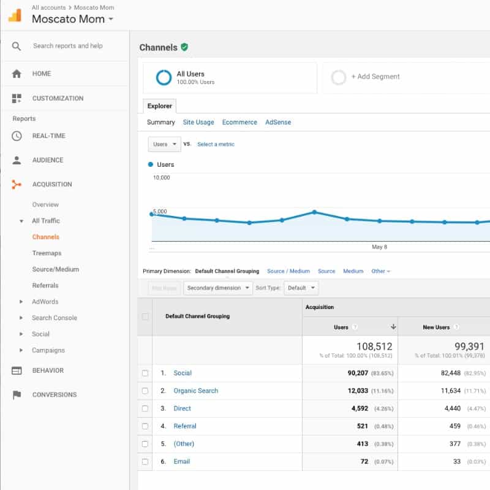Open the Social channel link in table
Image resolution: width=490 pixels, height=490 pixels.
pos(183,373)
